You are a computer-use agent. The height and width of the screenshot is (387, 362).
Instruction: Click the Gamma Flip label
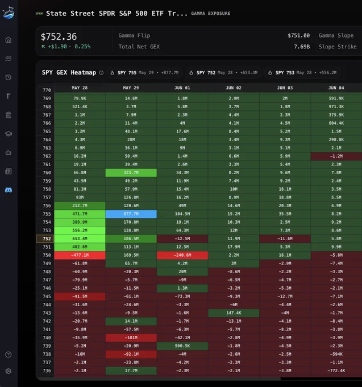click(134, 35)
